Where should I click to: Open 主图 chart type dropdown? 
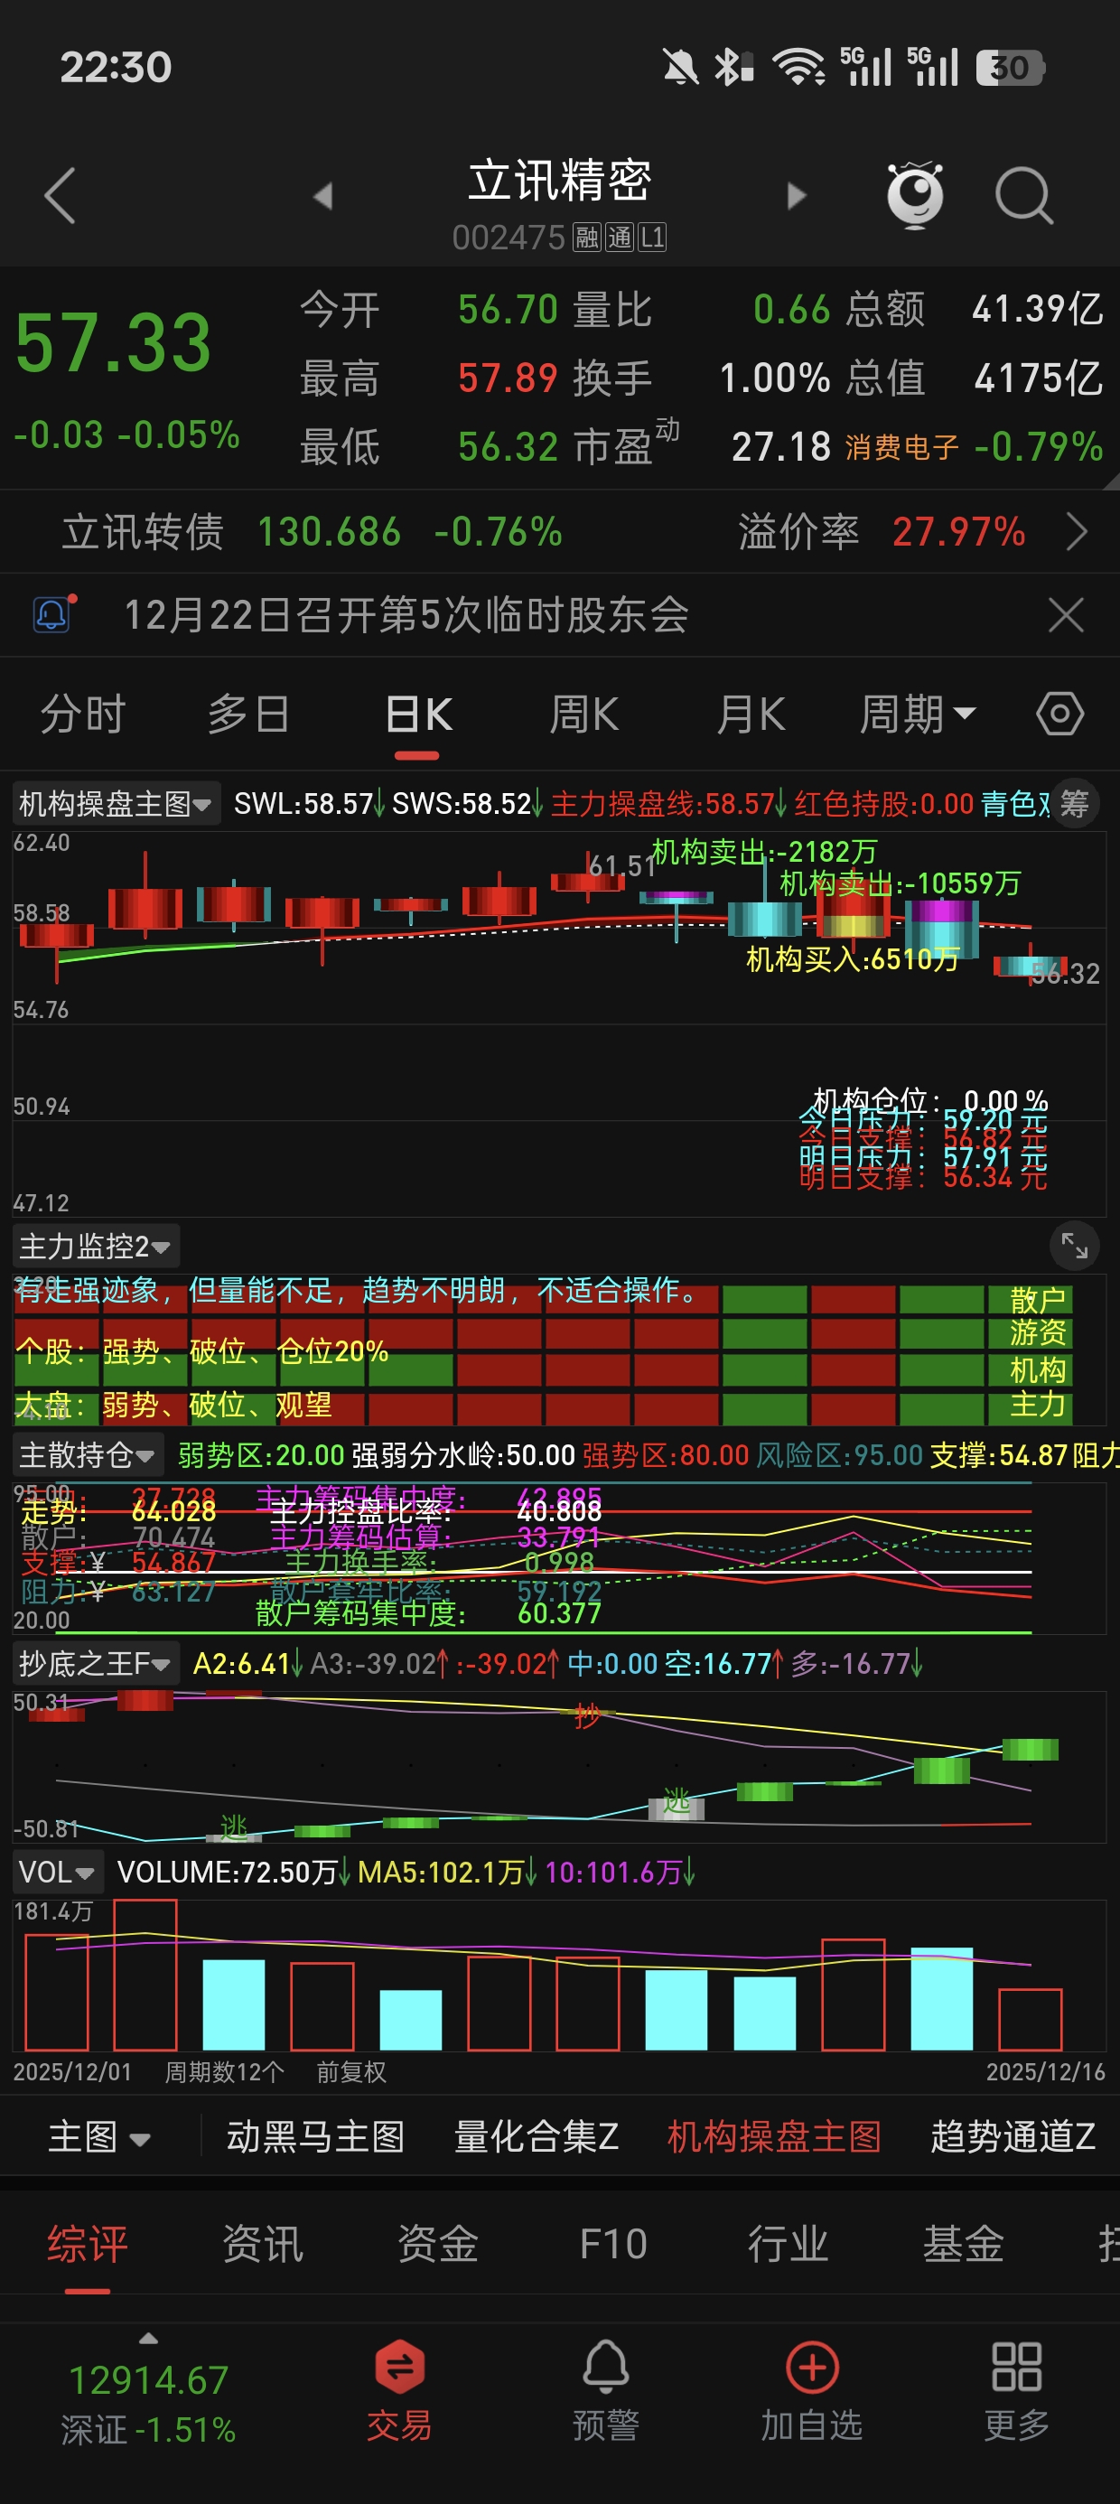[99, 2136]
